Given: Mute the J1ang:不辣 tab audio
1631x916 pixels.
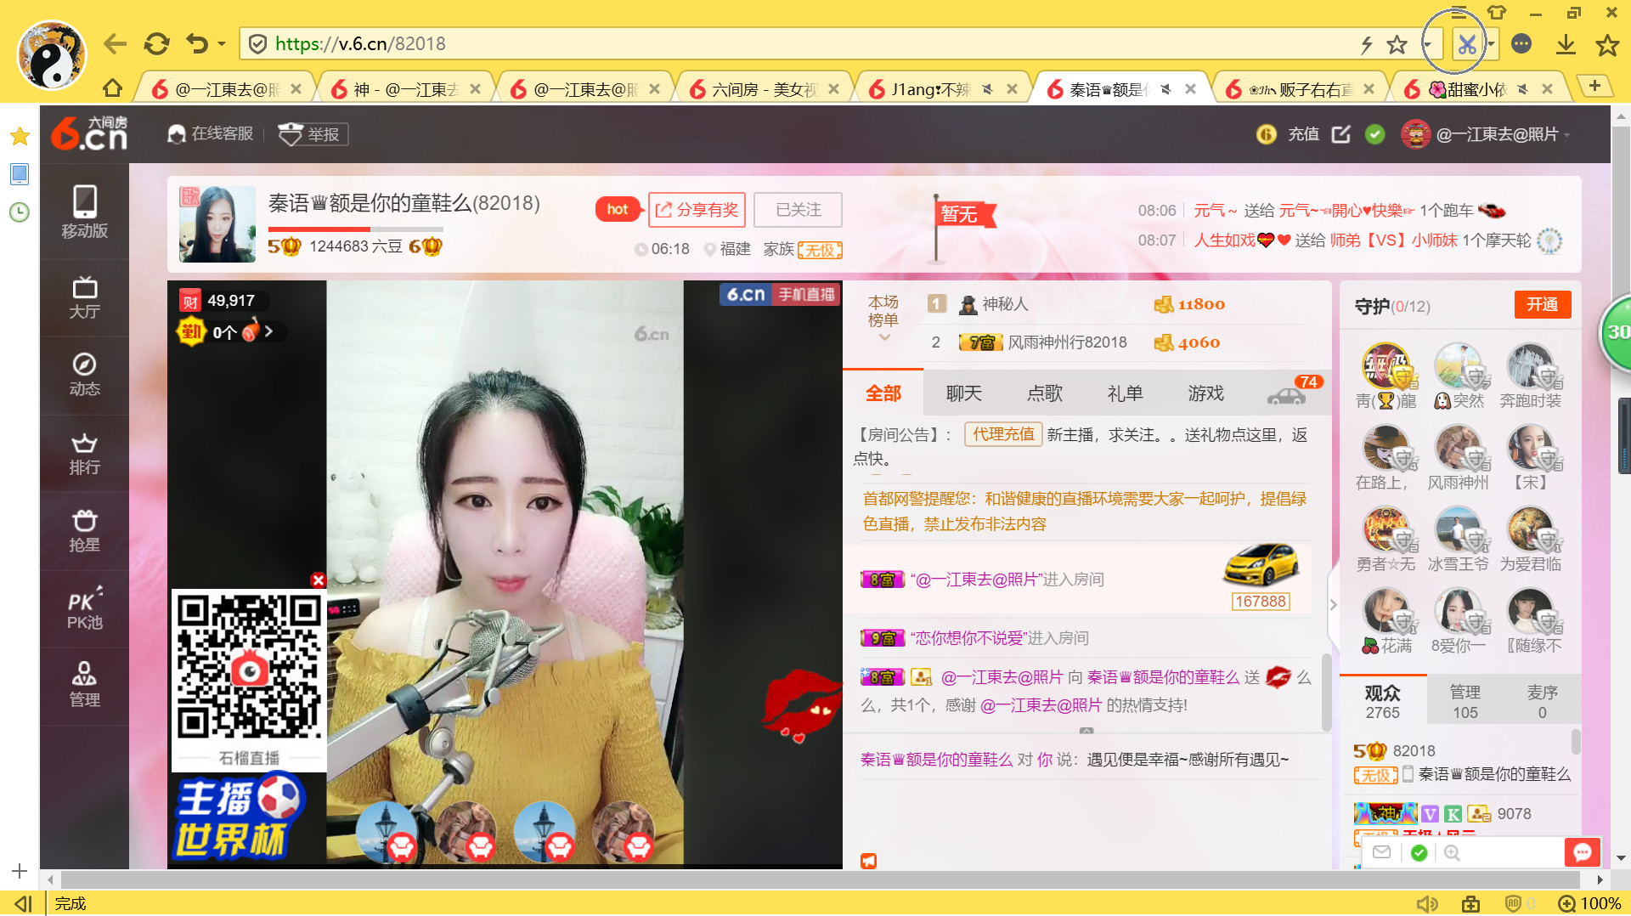Looking at the screenshot, I should point(987,88).
